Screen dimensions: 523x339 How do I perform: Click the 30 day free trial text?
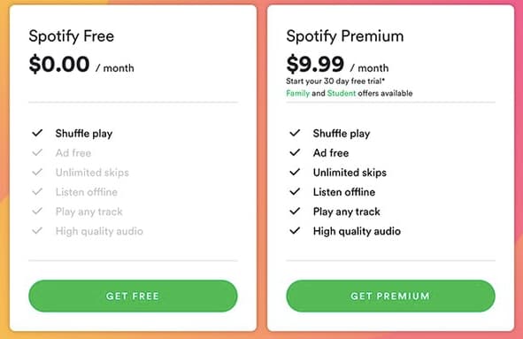335,81
